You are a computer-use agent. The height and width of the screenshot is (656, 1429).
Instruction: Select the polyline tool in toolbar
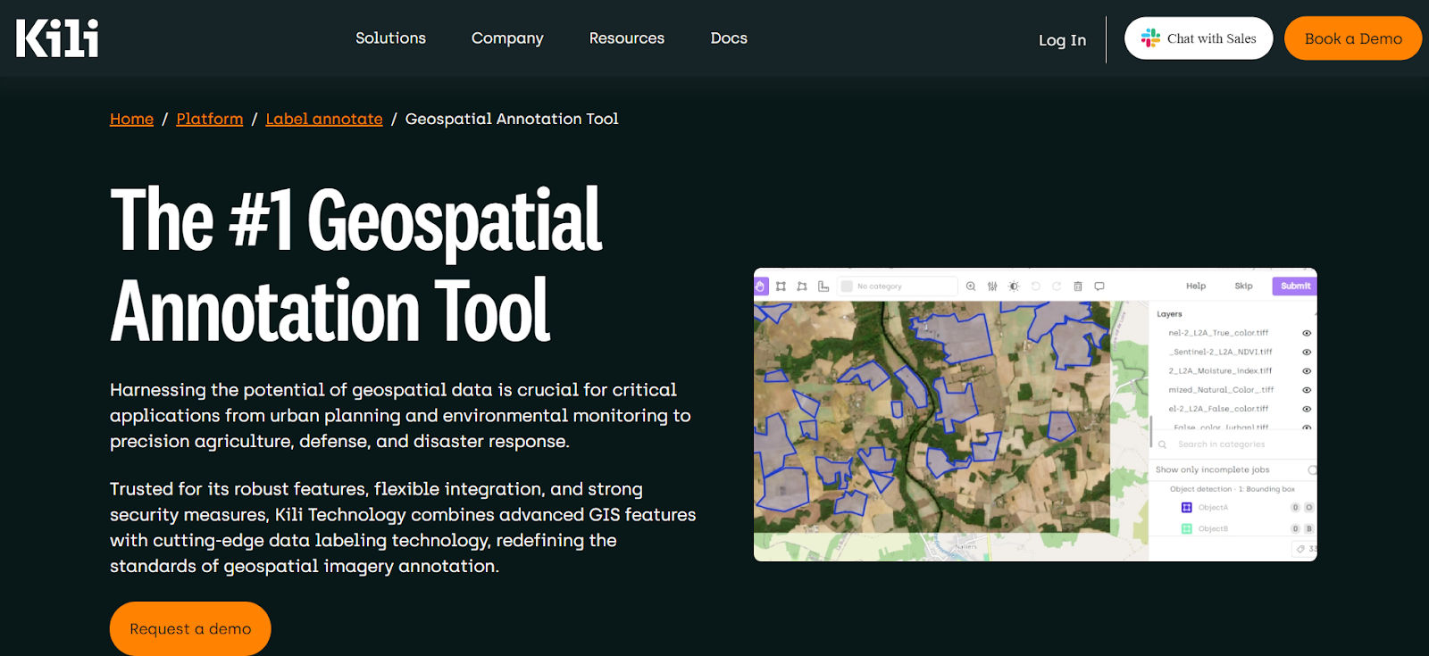click(x=823, y=286)
